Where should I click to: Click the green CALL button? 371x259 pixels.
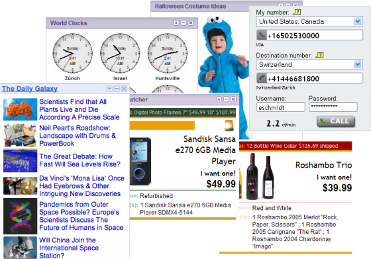tap(335, 121)
